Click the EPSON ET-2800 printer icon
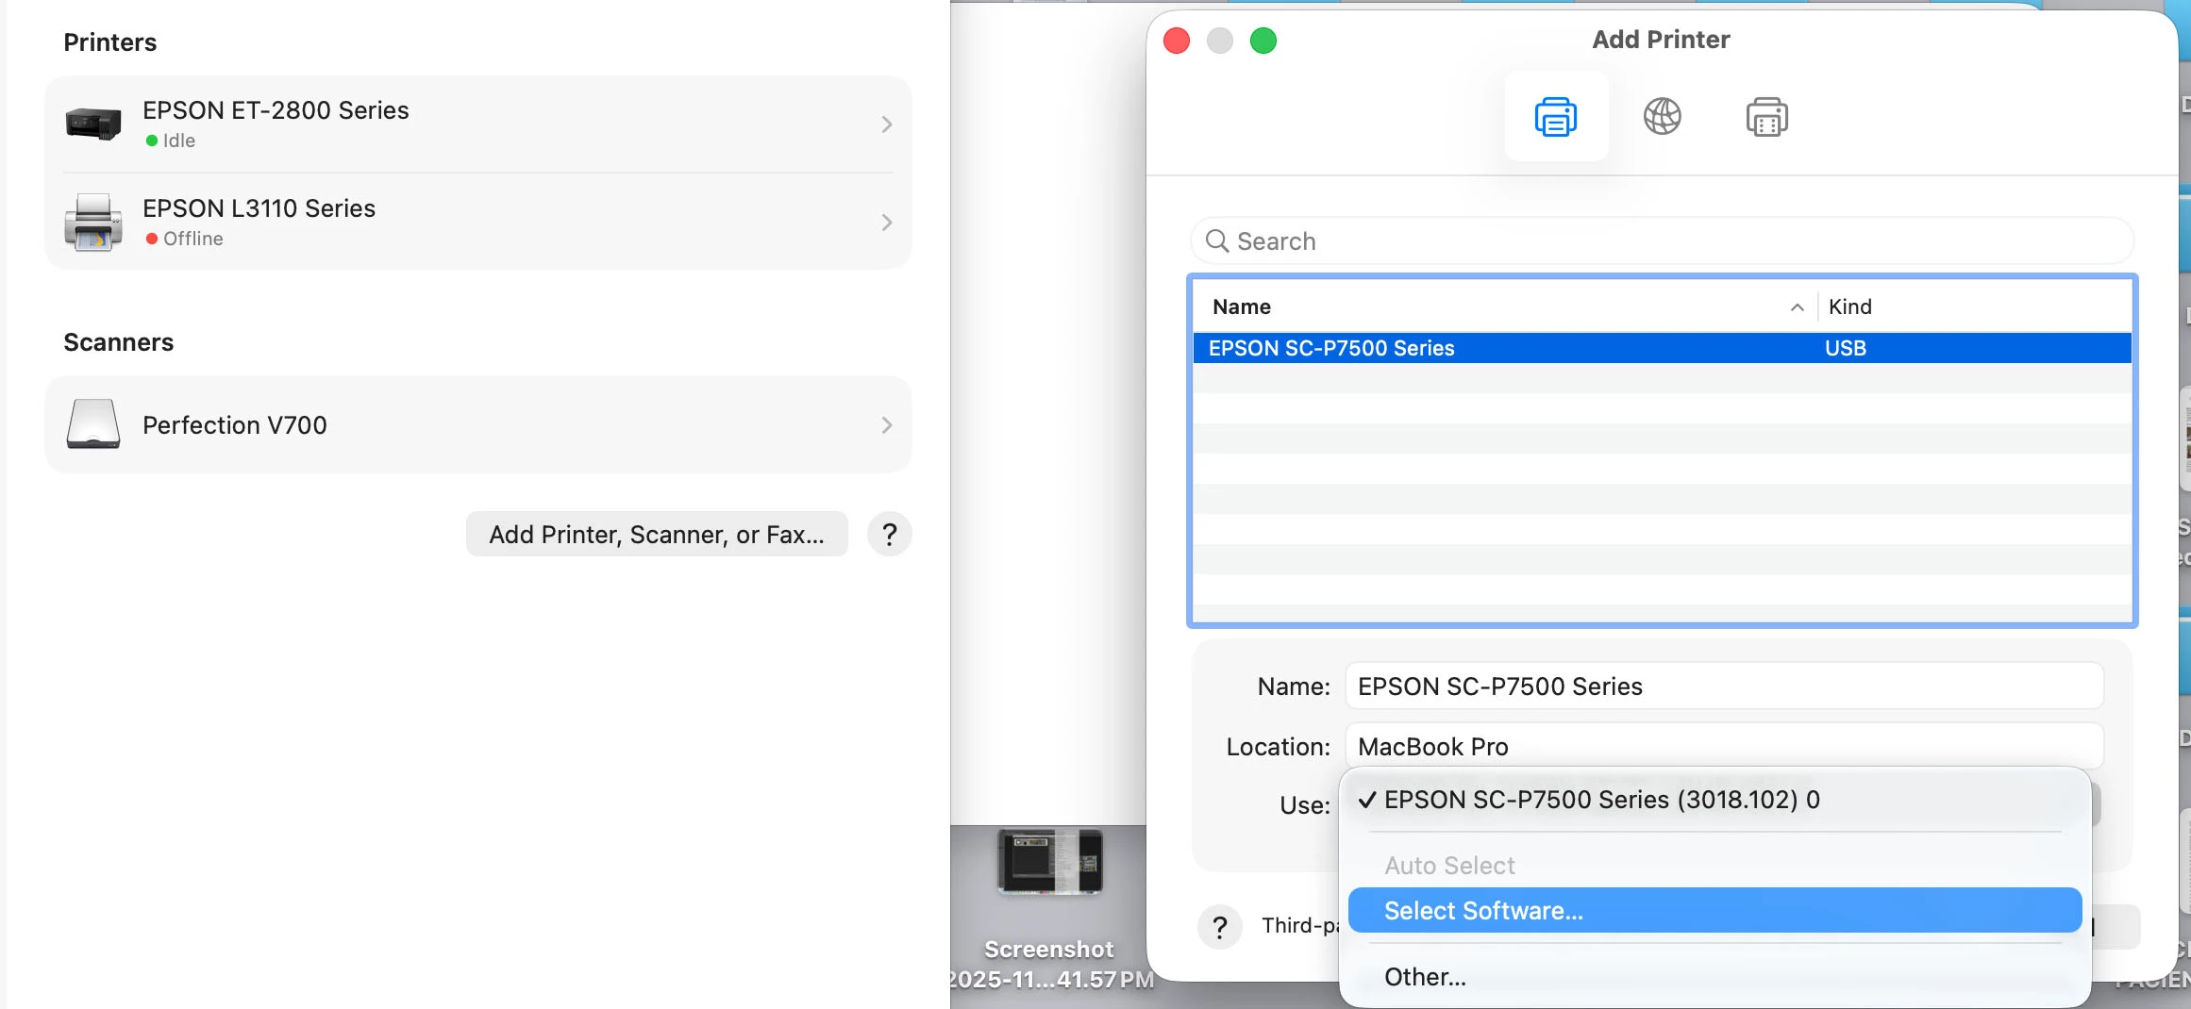Screen dimensions: 2191x1009 pos(93,124)
